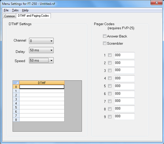Expand the Channel dropdown
Viewport: 164px width, 144px height.
pyautogui.click(x=41, y=41)
